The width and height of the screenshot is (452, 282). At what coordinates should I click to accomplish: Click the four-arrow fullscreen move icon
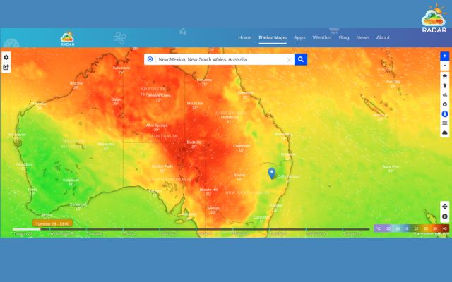[x=444, y=207]
